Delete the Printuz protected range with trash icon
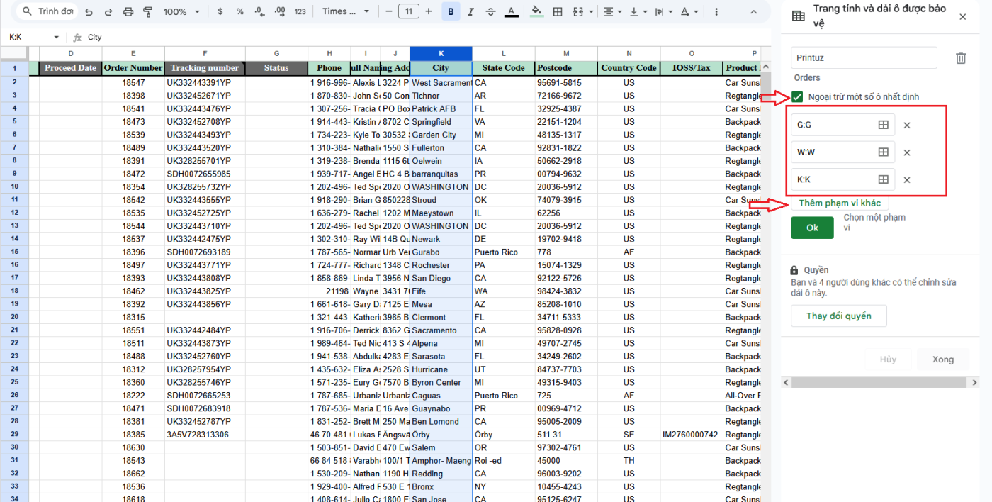This screenshot has width=992, height=502. click(961, 58)
